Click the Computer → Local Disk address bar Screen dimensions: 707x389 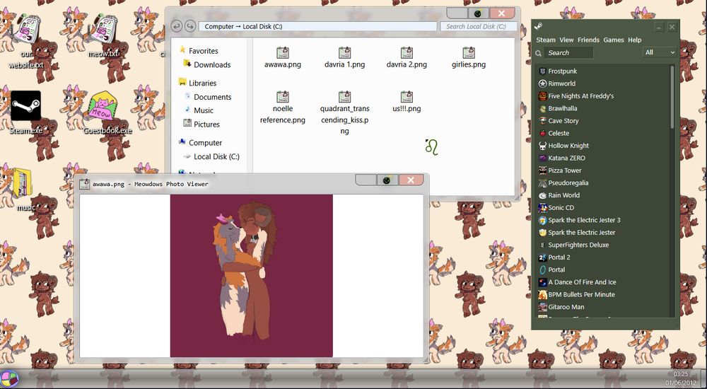click(x=317, y=27)
